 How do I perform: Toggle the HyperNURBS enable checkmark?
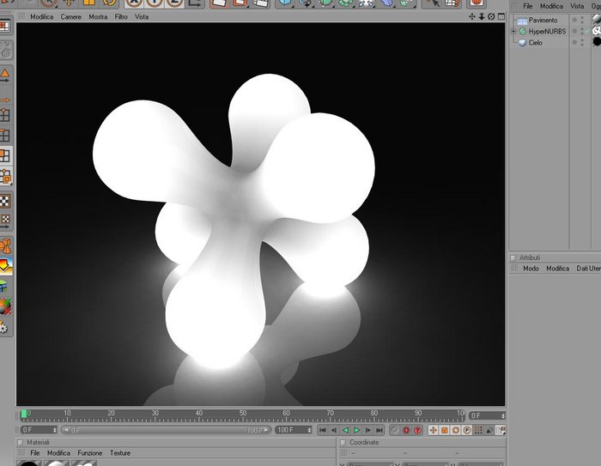[587, 31]
